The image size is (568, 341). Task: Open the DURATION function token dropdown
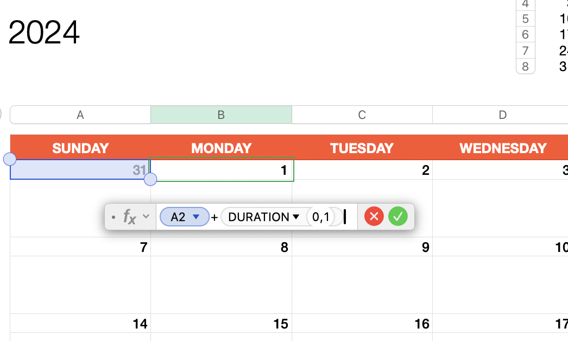click(x=296, y=216)
